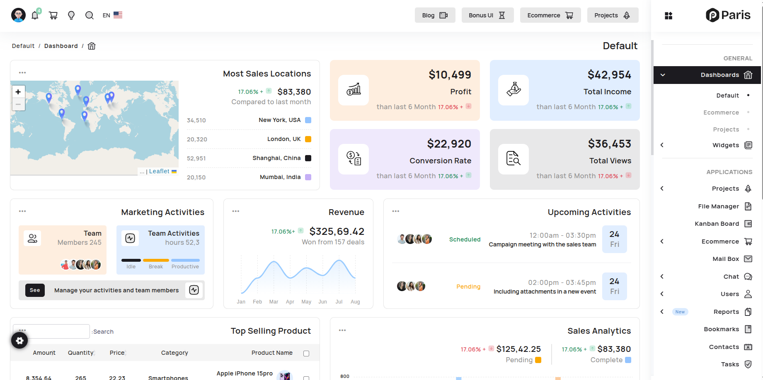Open the notifications bell icon
This screenshot has height=380, width=763.
coord(35,15)
